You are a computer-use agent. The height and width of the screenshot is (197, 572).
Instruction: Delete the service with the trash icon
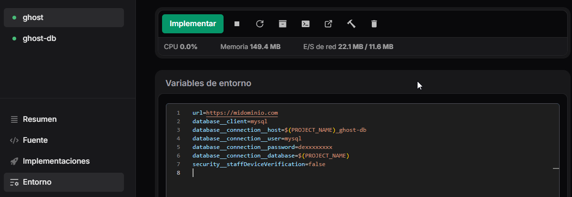[374, 24]
